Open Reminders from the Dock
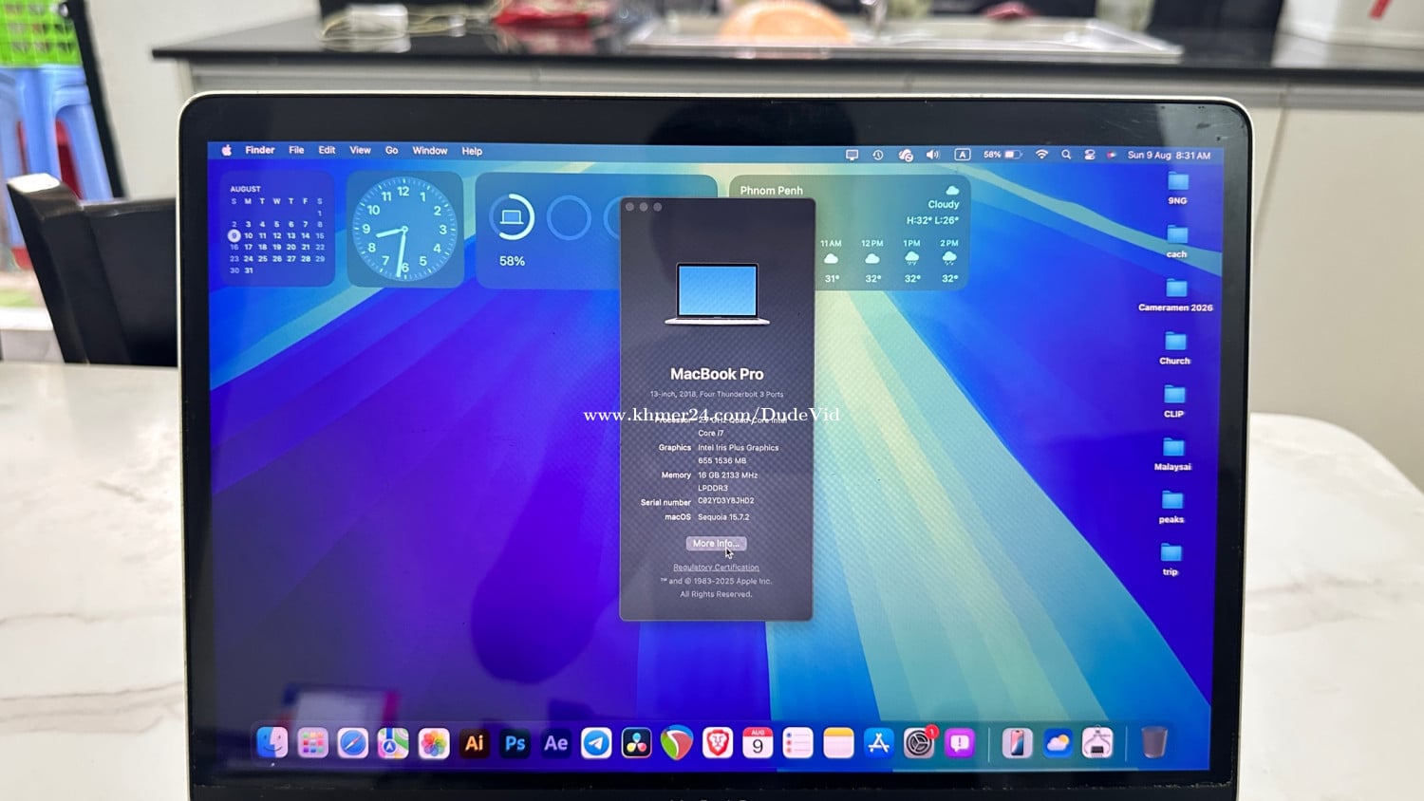Viewport: 1424px width, 801px height. [x=798, y=743]
